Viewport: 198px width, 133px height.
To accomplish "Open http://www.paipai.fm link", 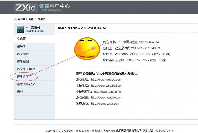I will click(107, 92).
